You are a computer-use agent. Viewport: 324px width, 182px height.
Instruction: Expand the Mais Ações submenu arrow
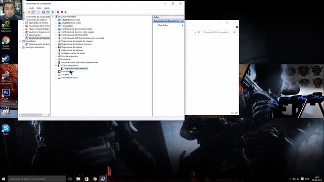click(x=182, y=25)
